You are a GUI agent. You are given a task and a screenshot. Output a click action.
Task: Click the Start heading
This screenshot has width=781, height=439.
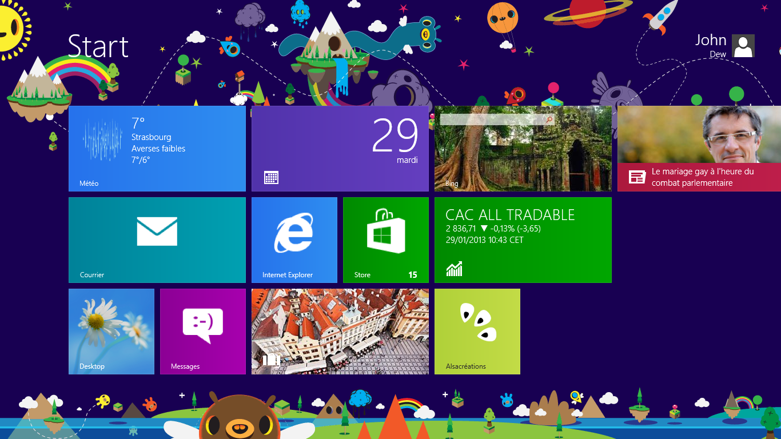point(98,46)
